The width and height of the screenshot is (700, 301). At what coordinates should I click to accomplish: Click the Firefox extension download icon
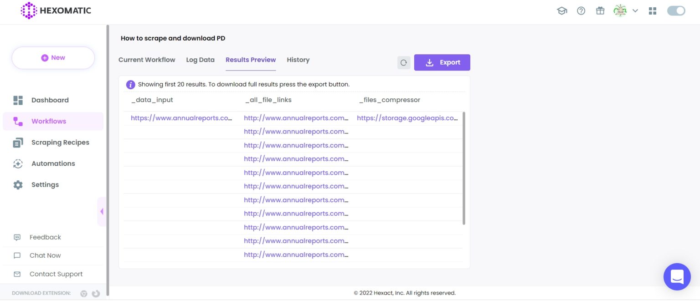(x=96, y=294)
